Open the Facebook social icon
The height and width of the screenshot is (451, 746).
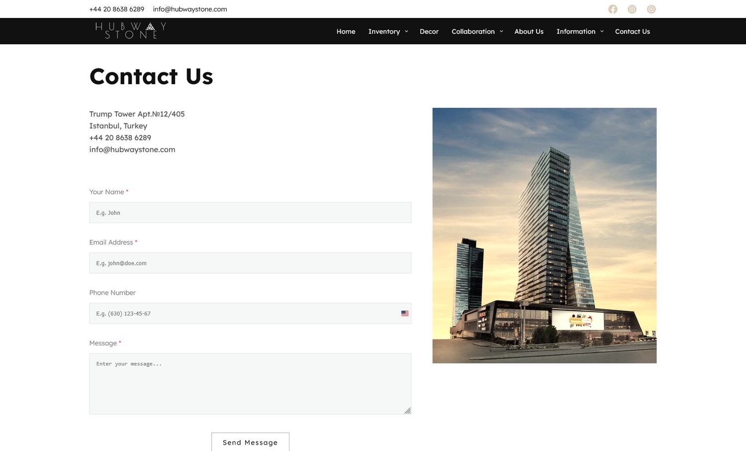point(613,9)
